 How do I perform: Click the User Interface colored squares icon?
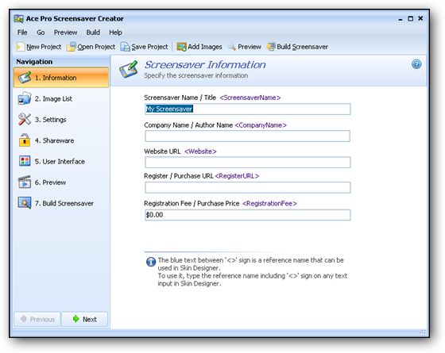click(x=25, y=161)
